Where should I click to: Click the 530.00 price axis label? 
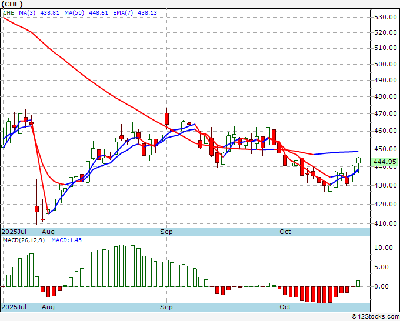[x=385, y=17]
